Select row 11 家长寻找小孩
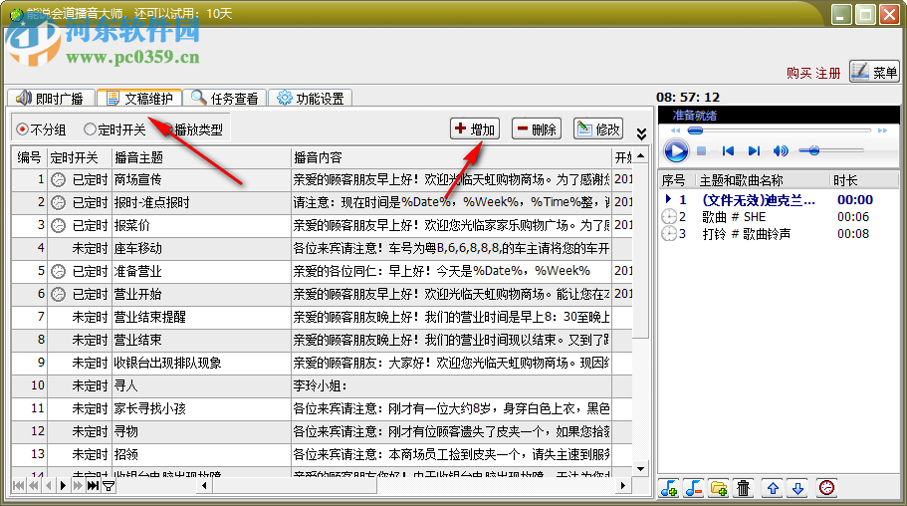The height and width of the screenshot is (506, 907). pyautogui.click(x=322, y=408)
